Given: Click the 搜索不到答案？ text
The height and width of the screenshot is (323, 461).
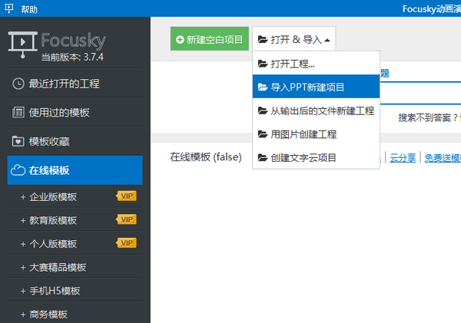Looking at the screenshot, I should coord(428,117).
